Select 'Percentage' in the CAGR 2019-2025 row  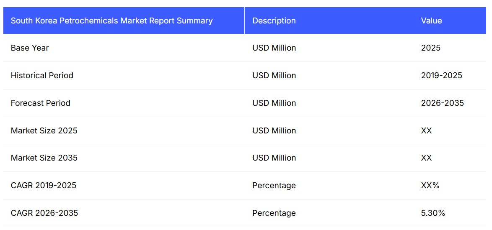tap(274, 186)
